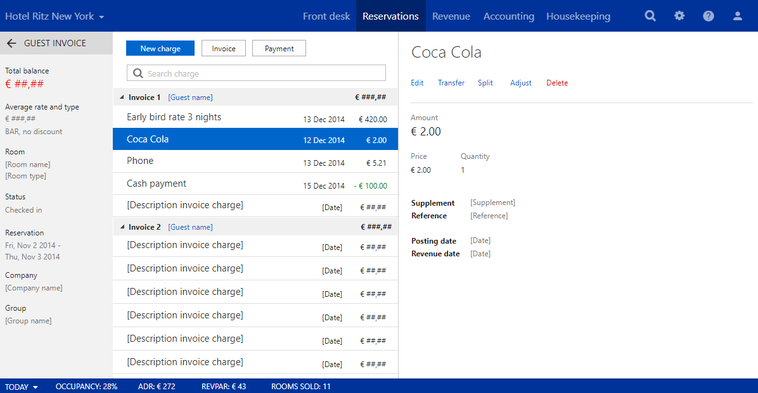Click the Invoice 1 total € ###,##
Screen dimensions: 758x393
(370, 97)
